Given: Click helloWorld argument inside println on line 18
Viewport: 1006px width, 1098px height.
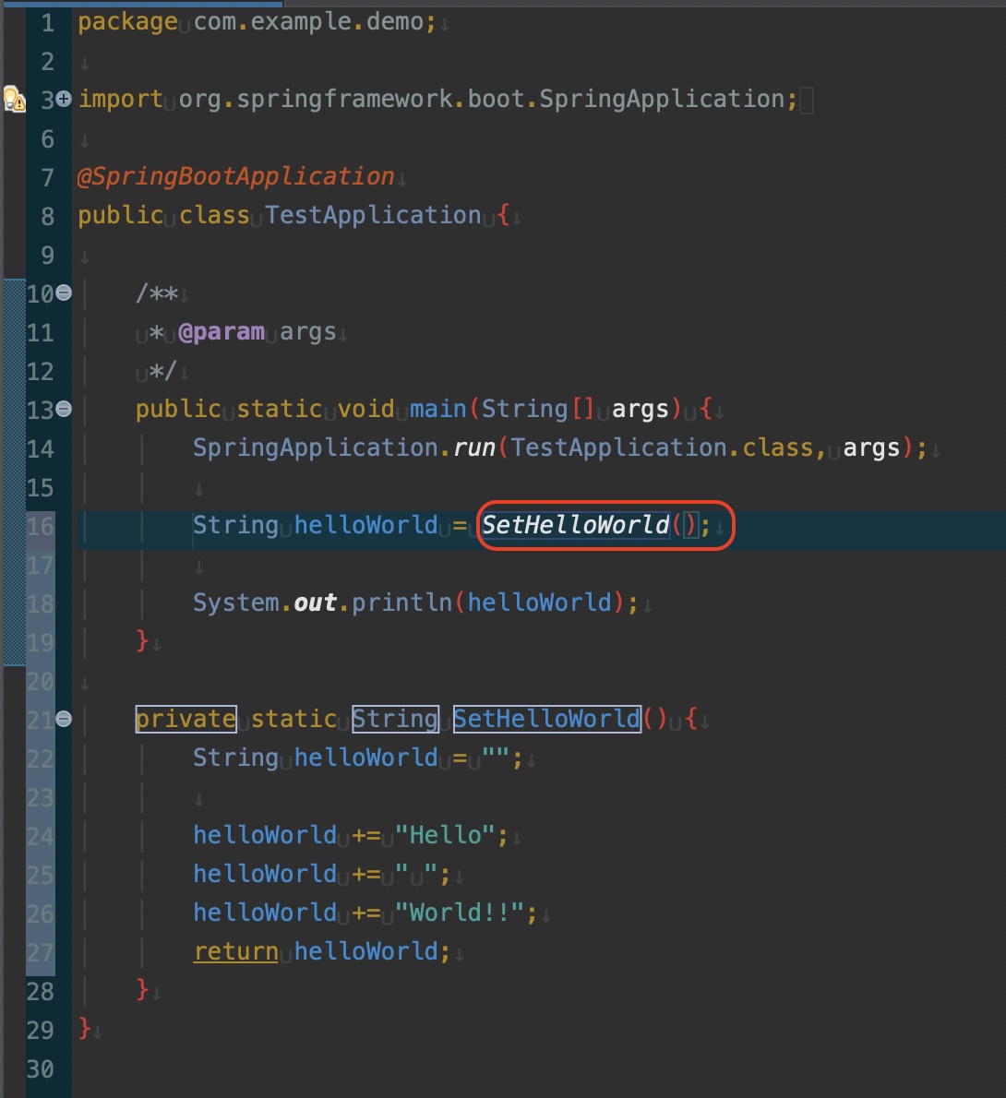Looking at the screenshot, I should coord(539,603).
